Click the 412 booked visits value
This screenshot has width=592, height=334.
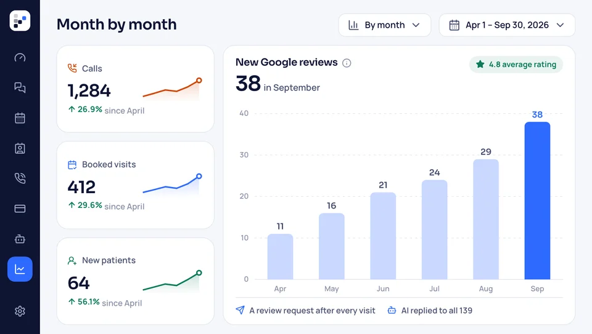tap(81, 187)
